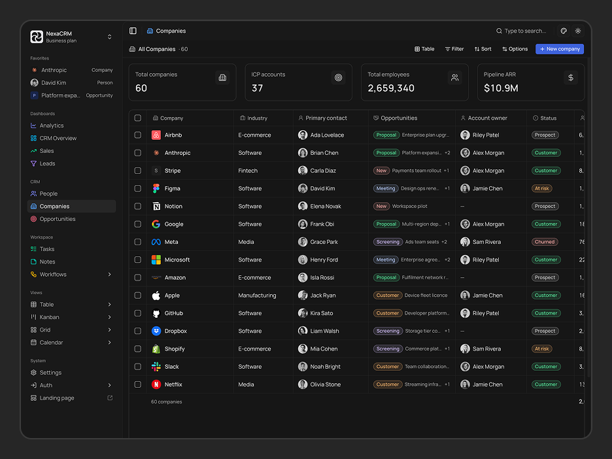Click the Airbnb logo icon
The height and width of the screenshot is (459, 612).
tap(156, 135)
